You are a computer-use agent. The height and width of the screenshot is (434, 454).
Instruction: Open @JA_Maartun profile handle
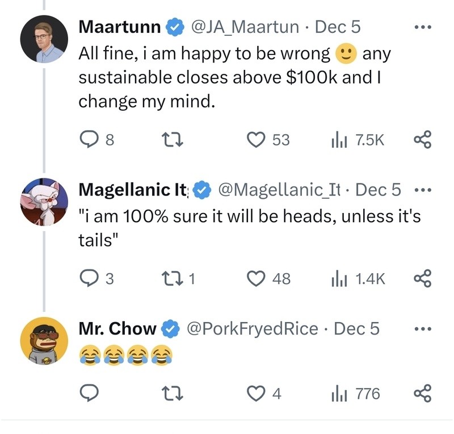246,27
